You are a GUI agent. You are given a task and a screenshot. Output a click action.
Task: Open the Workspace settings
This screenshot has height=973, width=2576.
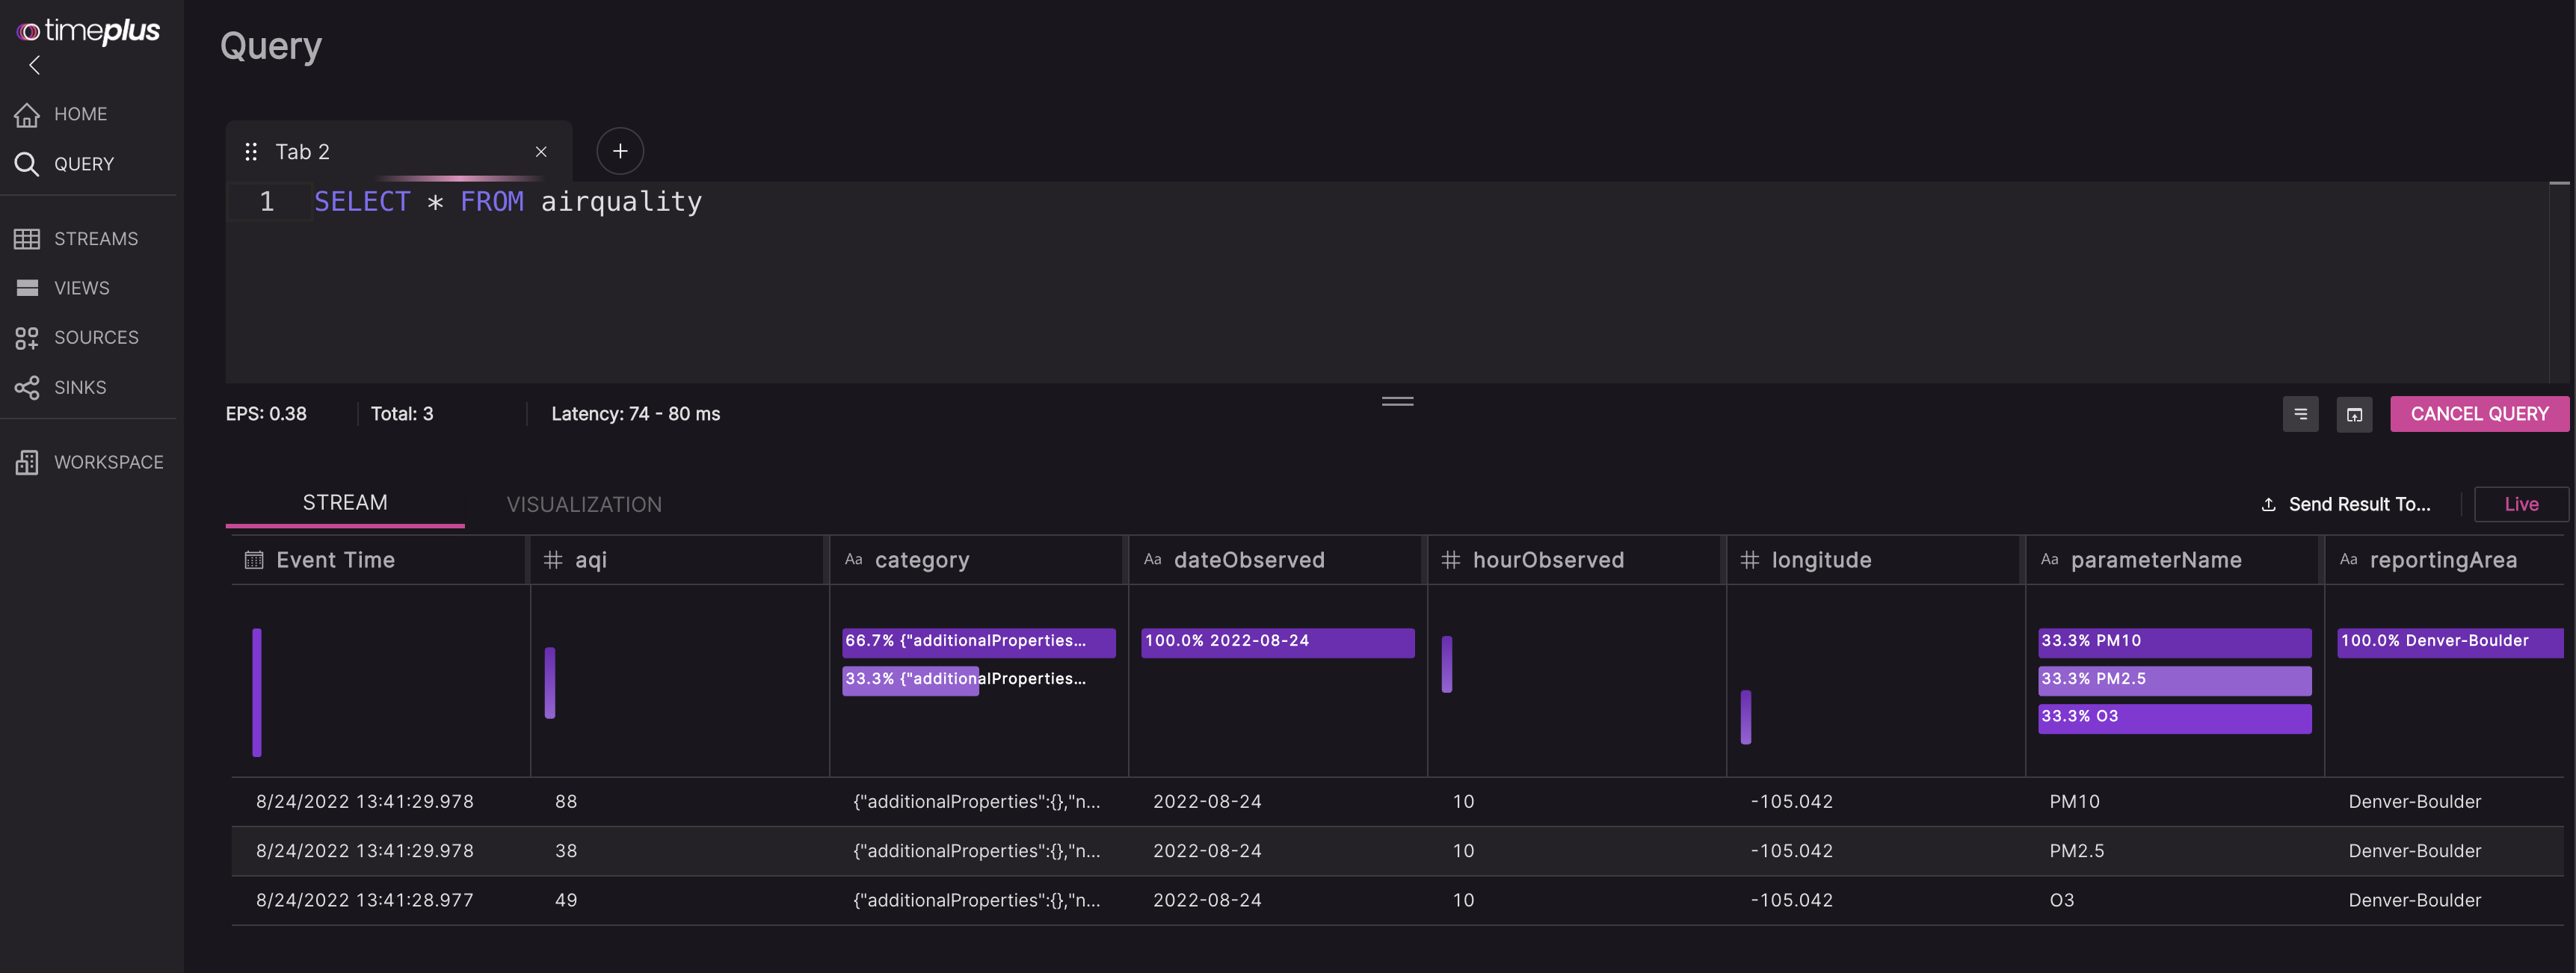point(107,462)
